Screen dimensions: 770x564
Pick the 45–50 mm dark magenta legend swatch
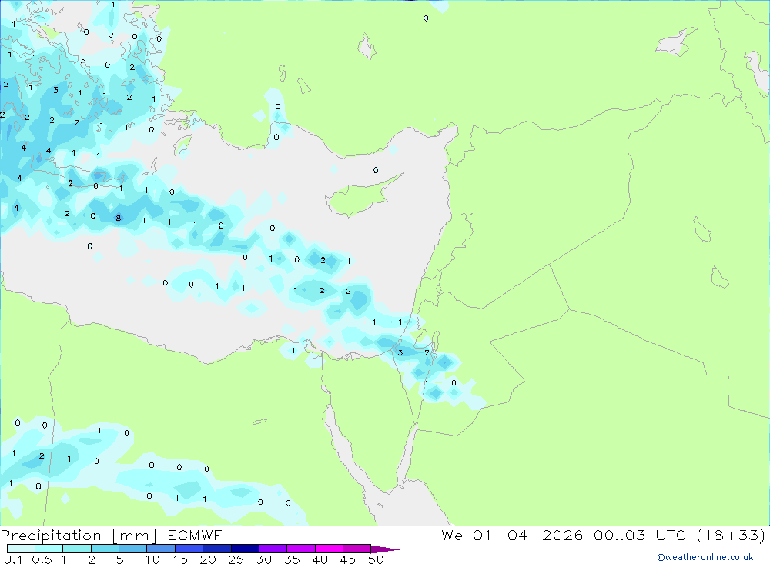[x=357, y=549]
